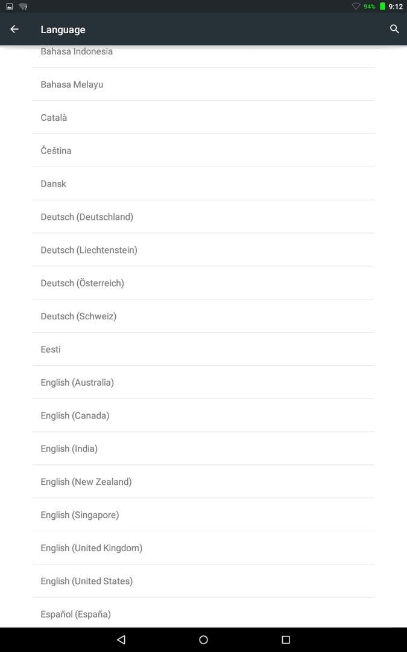Screen dimensions: 407x652
Task: Tap the back arrow in Language header
Action: tap(14, 29)
